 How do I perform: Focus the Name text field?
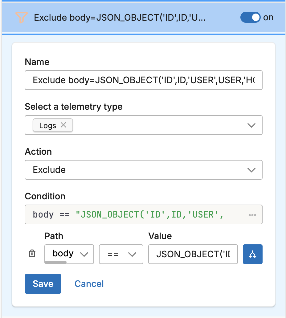tap(143, 80)
